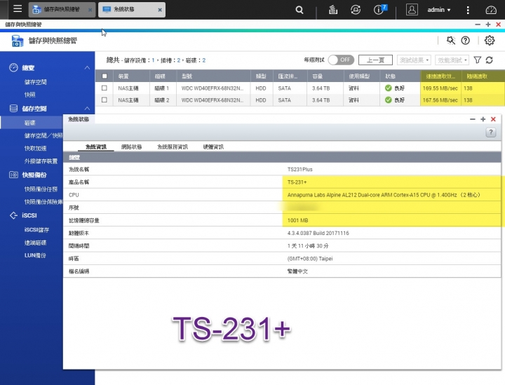This screenshot has height=385, width=505.
Task: Open Storage Manager settings gear
Action: (x=490, y=40)
